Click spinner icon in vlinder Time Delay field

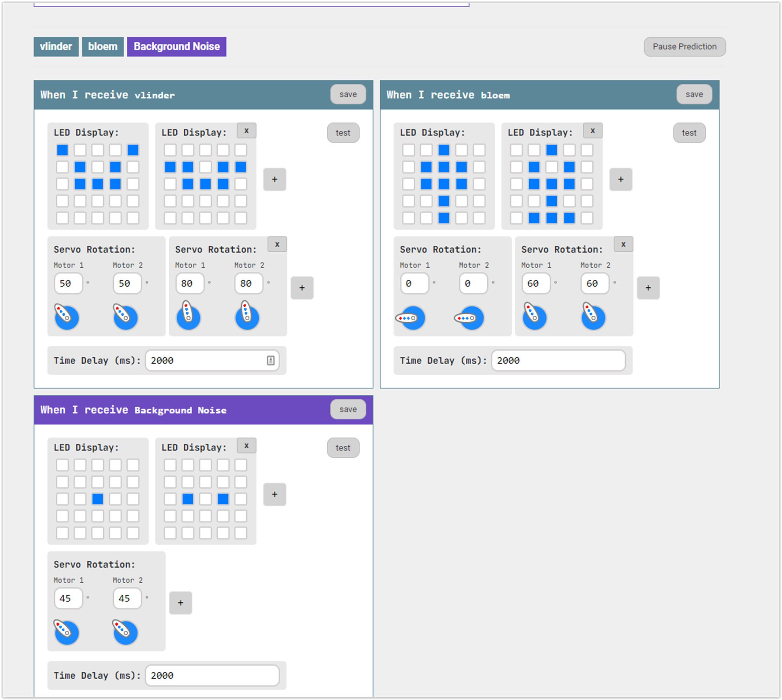pyautogui.click(x=271, y=360)
